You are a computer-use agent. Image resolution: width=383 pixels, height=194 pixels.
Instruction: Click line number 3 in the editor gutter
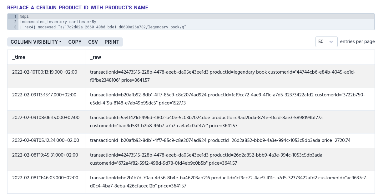click(15, 27)
